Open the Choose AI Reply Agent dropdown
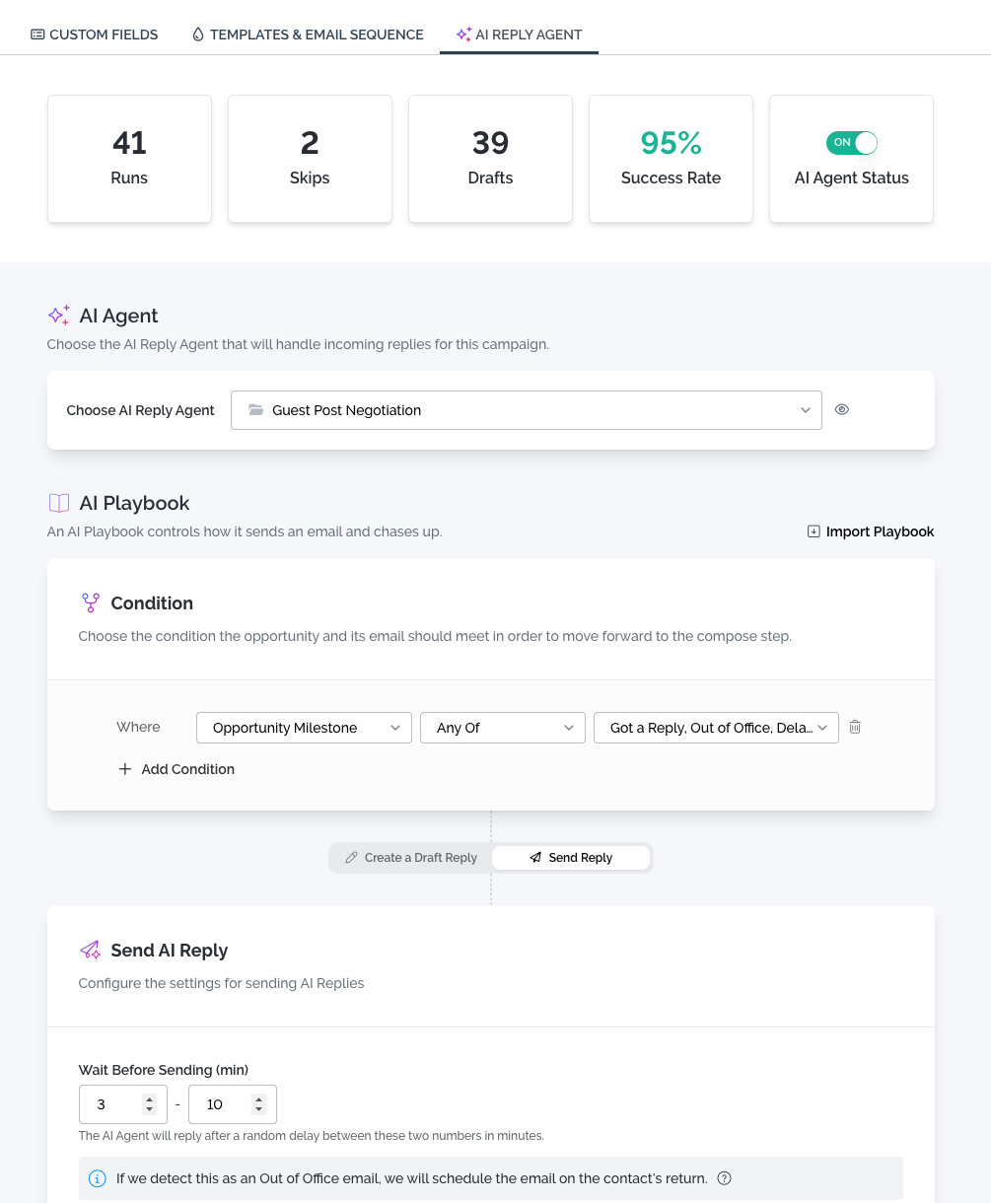991x1203 pixels. coord(527,410)
